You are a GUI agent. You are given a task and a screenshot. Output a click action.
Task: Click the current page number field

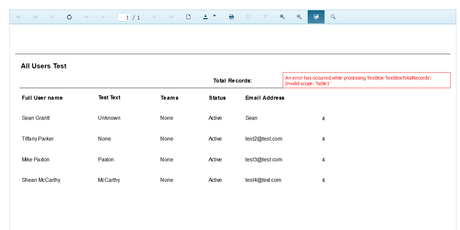124,17
